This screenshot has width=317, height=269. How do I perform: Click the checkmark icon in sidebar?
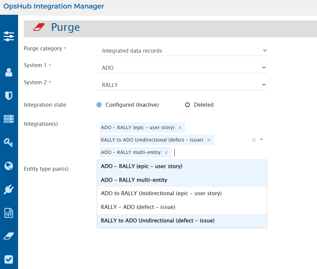tap(9, 260)
